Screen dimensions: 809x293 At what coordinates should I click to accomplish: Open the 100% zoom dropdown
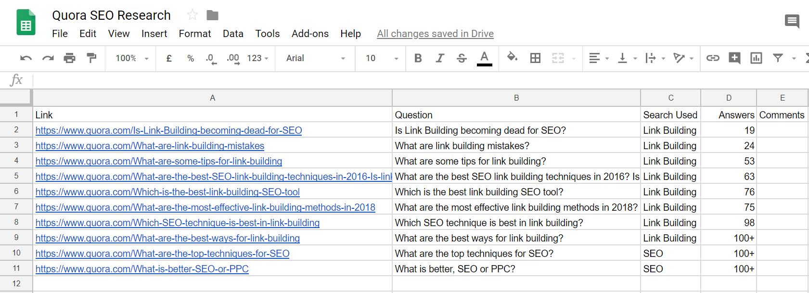click(132, 58)
